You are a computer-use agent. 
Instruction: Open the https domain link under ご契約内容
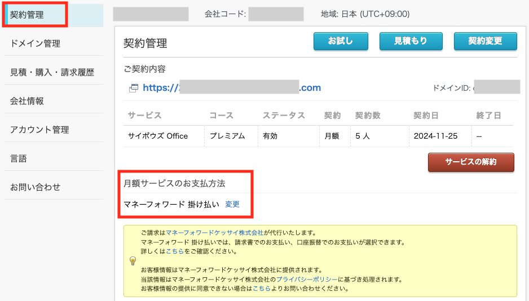click(232, 87)
